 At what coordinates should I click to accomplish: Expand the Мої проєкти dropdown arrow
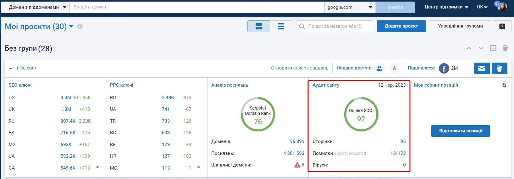pos(71,26)
